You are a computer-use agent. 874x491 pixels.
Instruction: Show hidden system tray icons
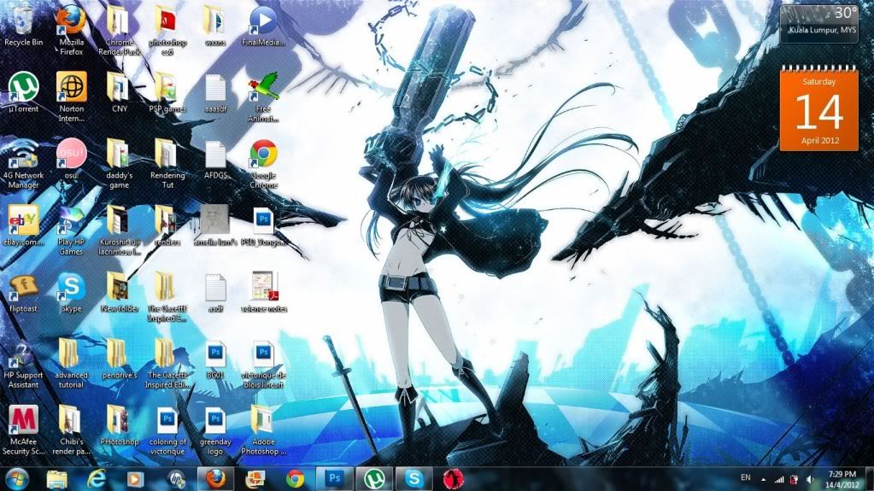(763, 479)
